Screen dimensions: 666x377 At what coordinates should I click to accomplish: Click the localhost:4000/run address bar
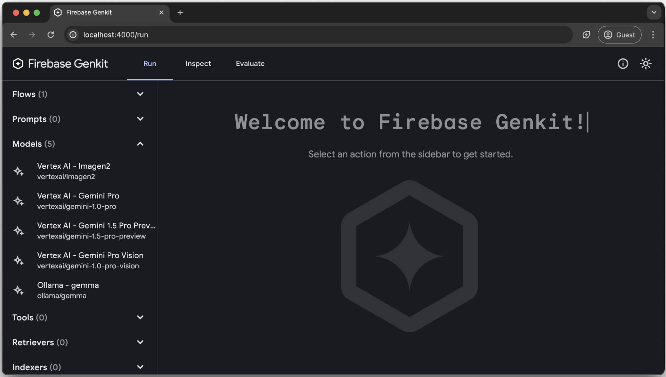click(x=293, y=35)
